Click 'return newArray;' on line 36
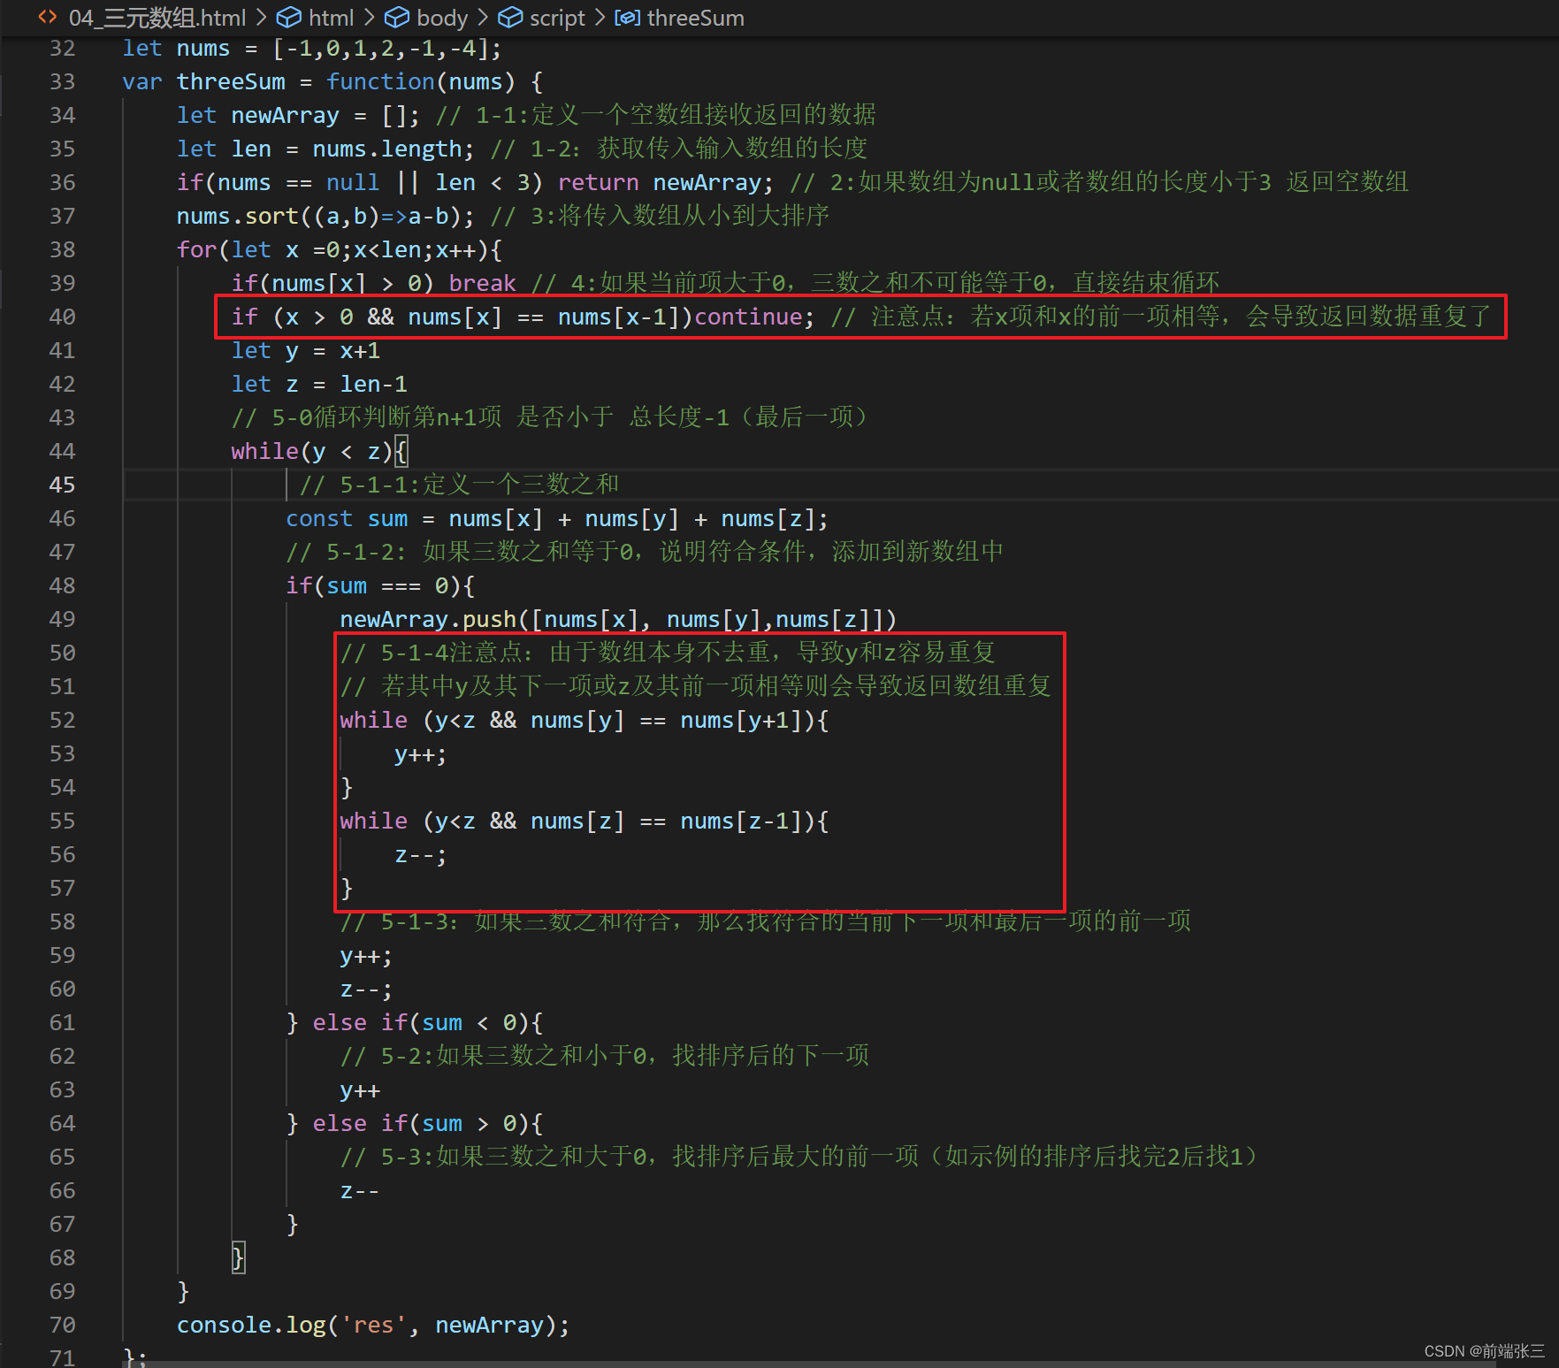The image size is (1559, 1368). pos(666,182)
